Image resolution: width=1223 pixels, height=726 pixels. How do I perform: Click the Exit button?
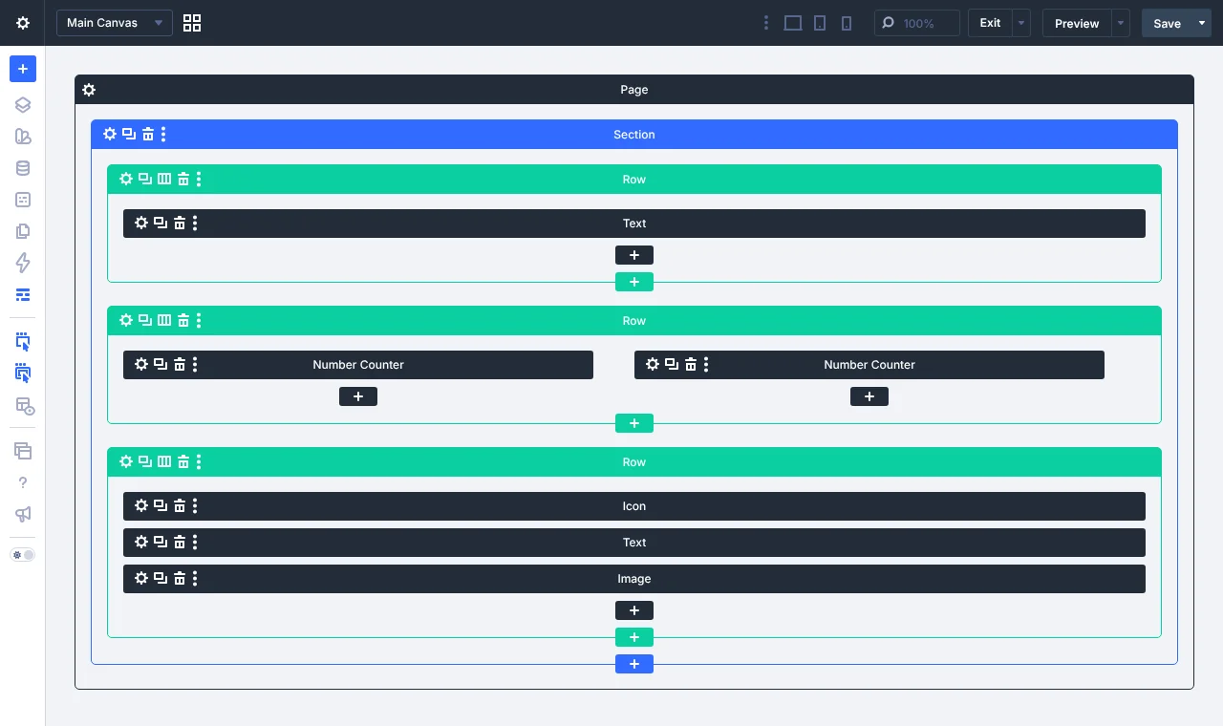pyautogui.click(x=990, y=23)
